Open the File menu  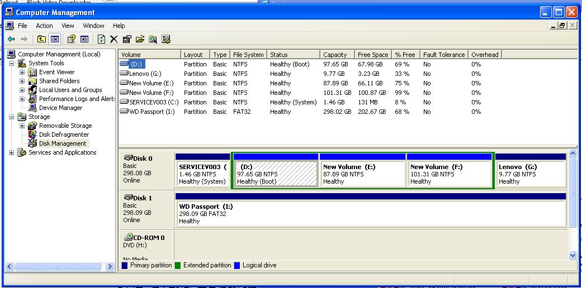coord(22,26)
